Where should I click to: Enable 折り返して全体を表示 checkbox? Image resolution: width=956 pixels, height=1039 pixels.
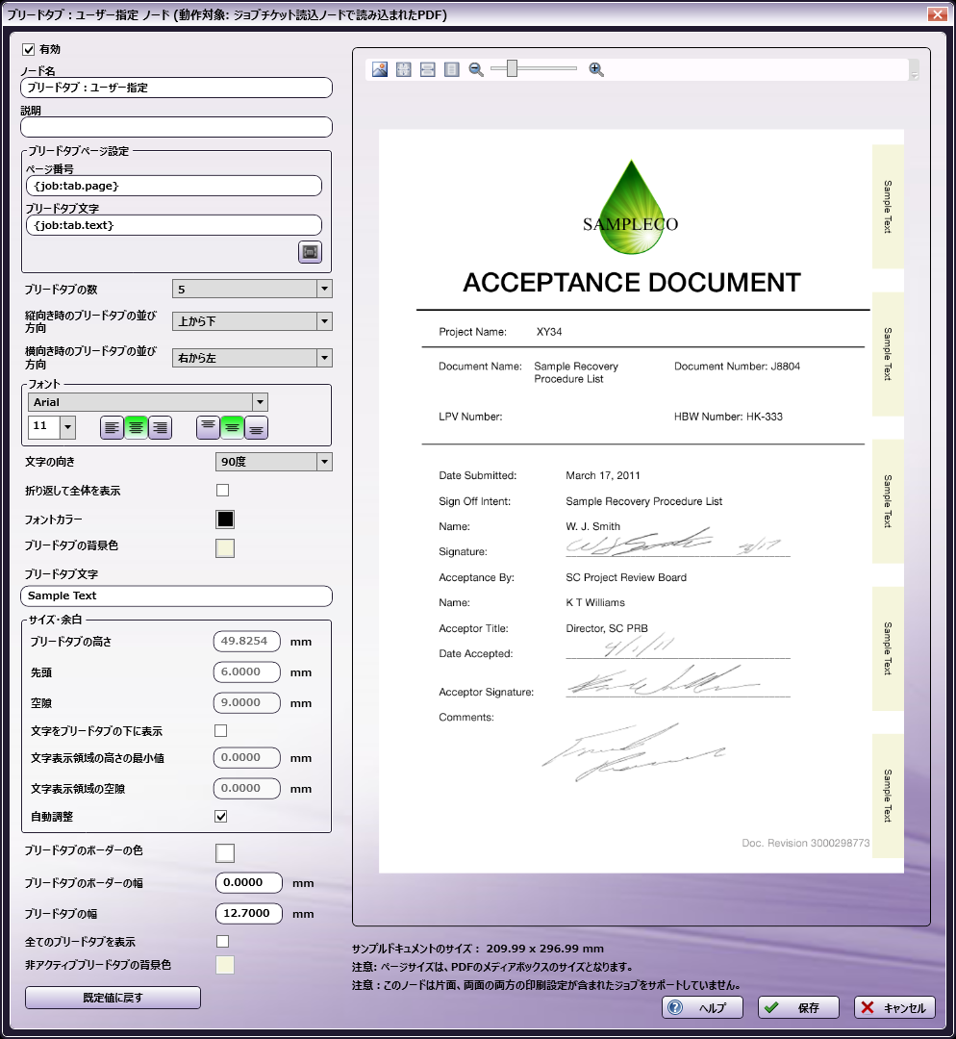[x=222, y=491]
